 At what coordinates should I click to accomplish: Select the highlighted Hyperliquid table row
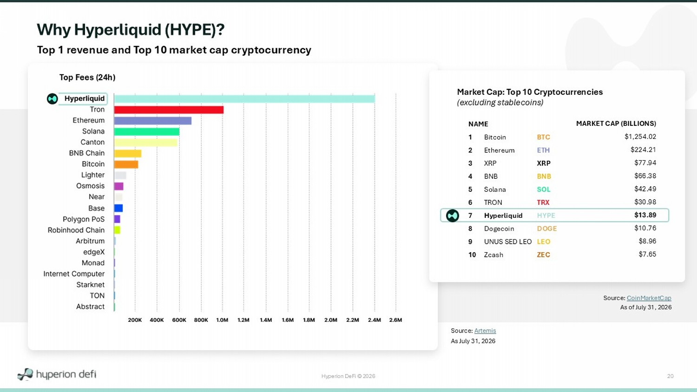click(x=554, y=216)
